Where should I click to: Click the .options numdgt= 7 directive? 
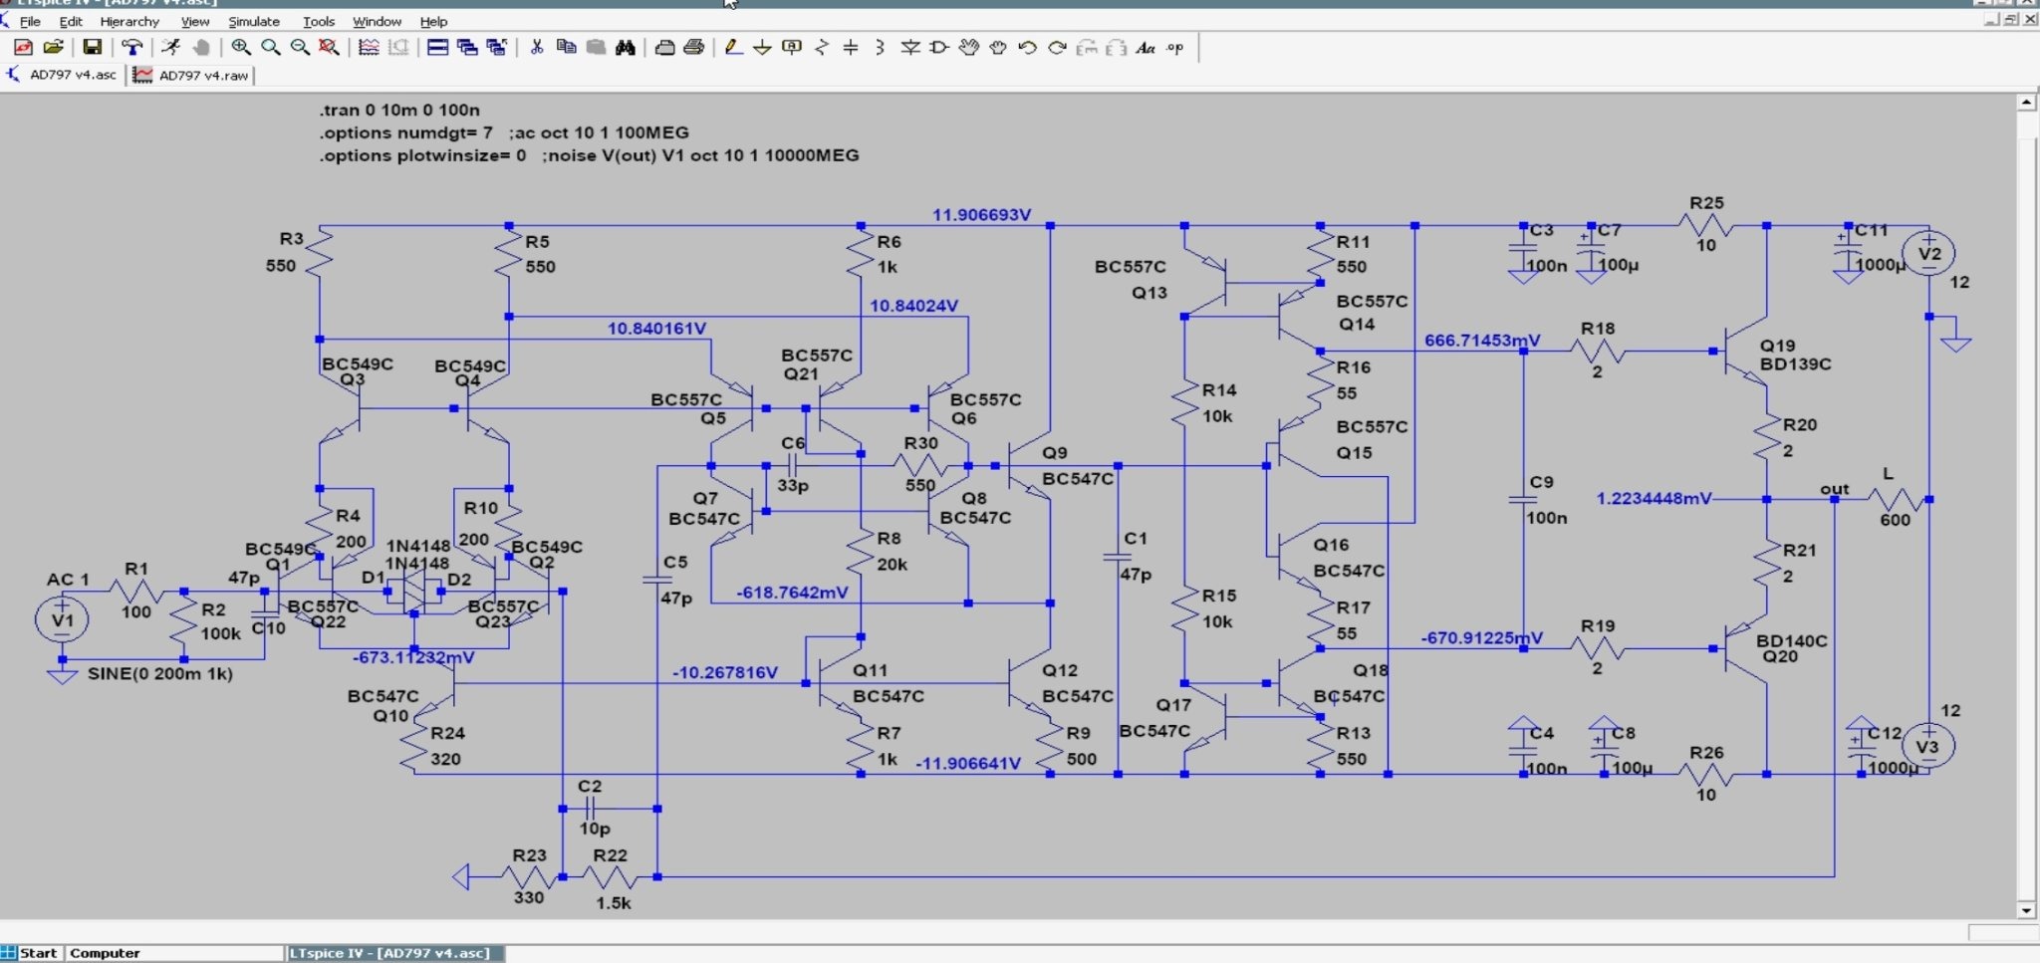click(405, 132)
